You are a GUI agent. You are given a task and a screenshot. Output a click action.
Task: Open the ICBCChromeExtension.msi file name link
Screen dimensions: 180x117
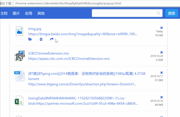tap(49, 53)
